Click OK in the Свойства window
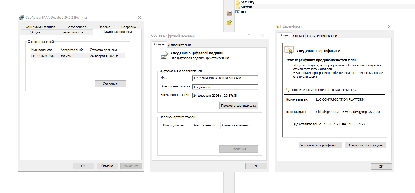The height and width of the screenshot is (193, 415). (x=83, y=166)
